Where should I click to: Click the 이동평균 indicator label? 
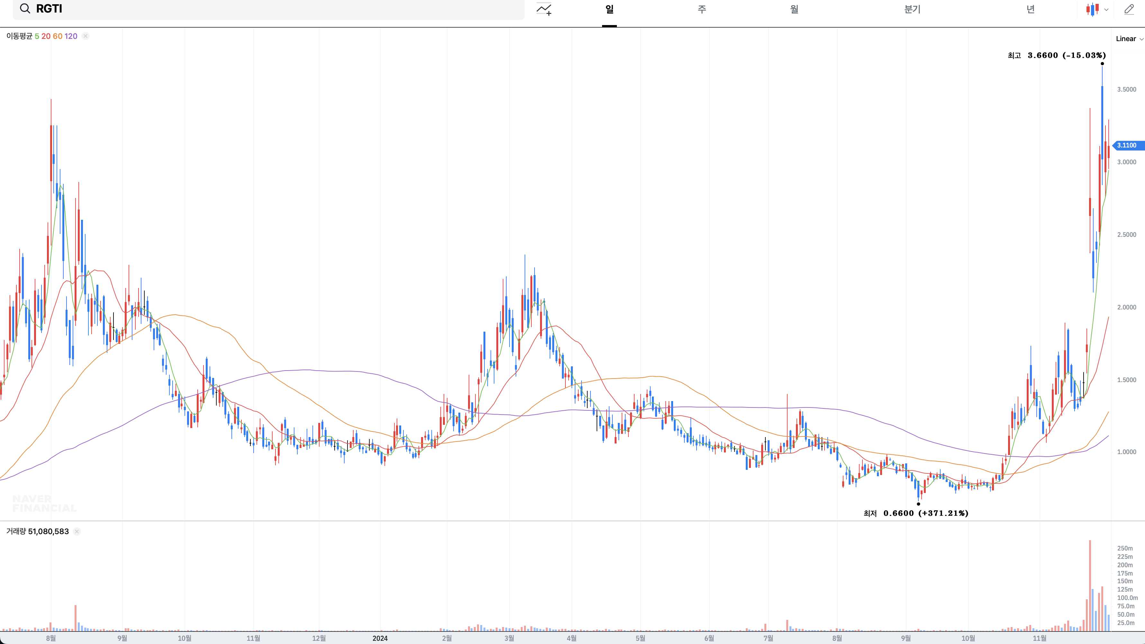click(20, 36)
